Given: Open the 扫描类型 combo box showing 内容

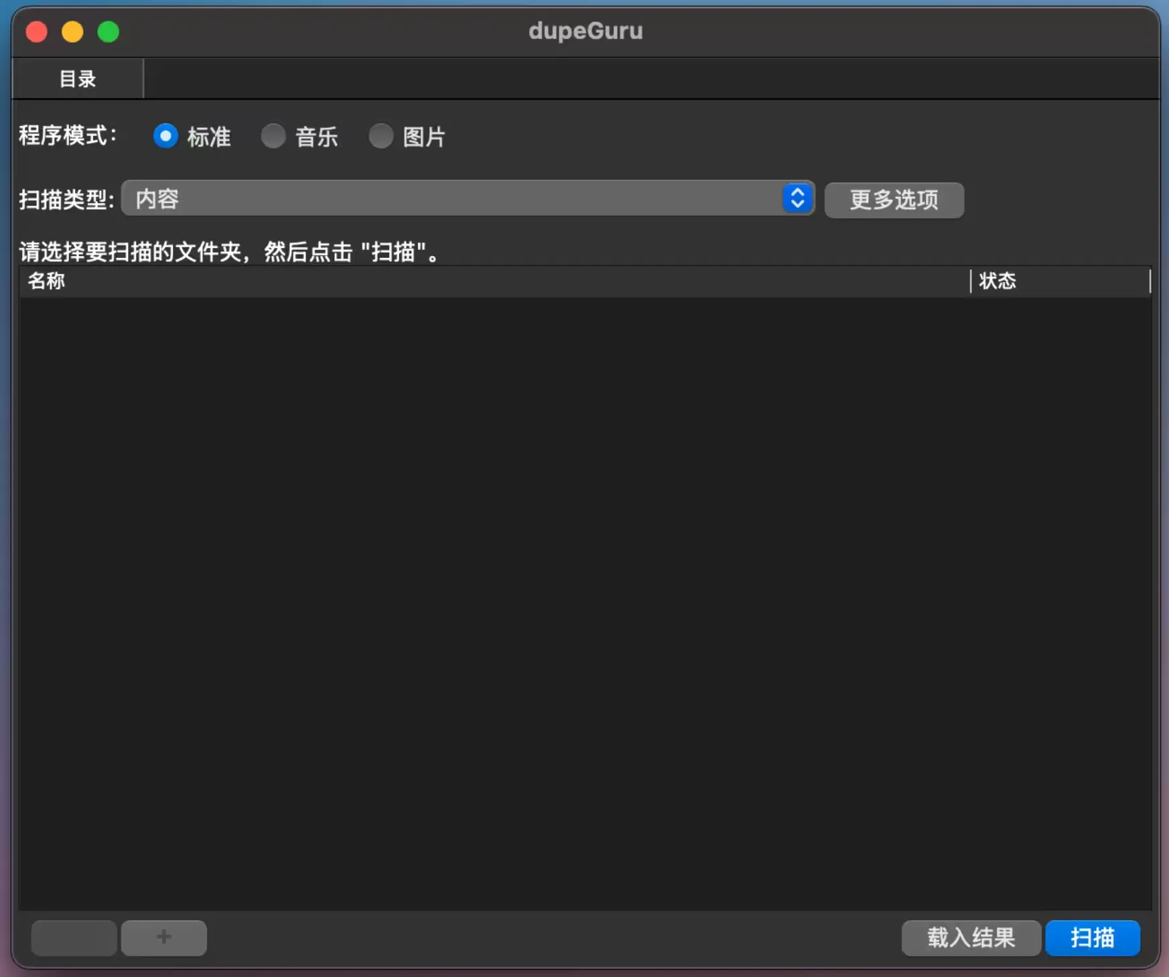Looking at the screenshot, I should [x=469, y=198].
